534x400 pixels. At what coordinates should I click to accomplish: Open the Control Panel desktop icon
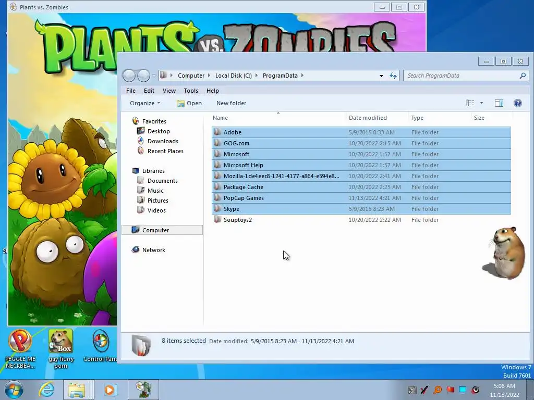[101, 346]
